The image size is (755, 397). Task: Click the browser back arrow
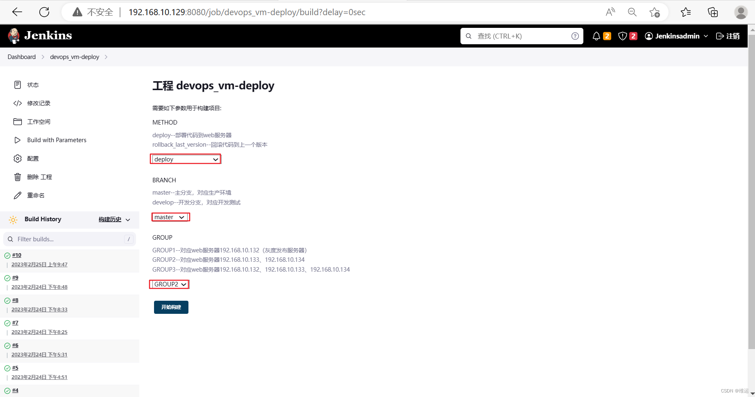click(17, 12)
